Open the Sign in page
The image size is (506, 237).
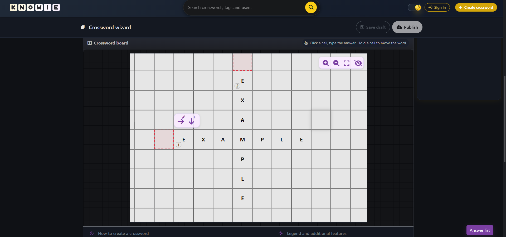(x=437, y=7)
